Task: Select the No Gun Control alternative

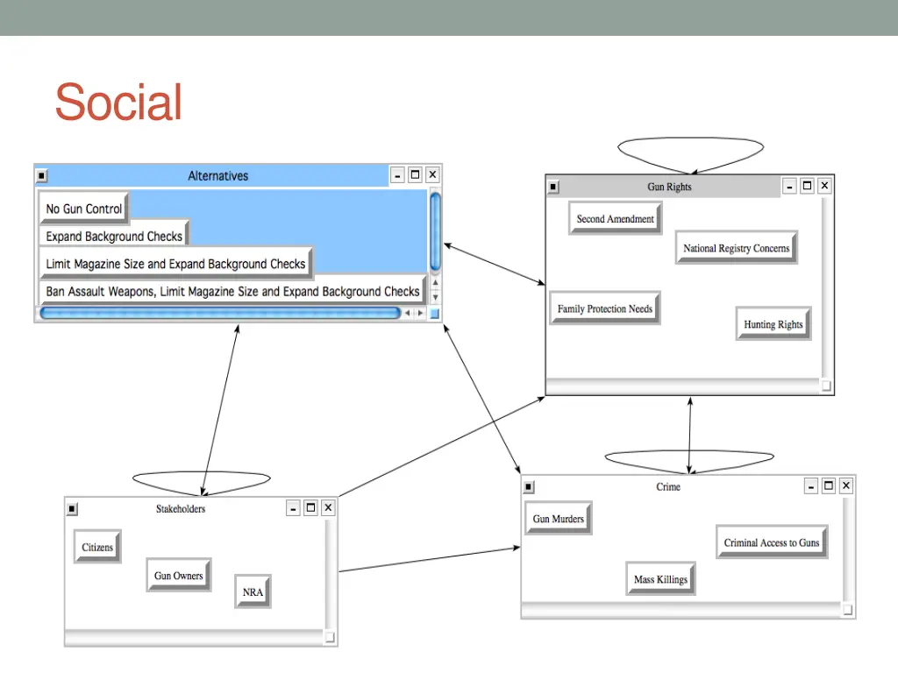Action: (x=84, y=209)
